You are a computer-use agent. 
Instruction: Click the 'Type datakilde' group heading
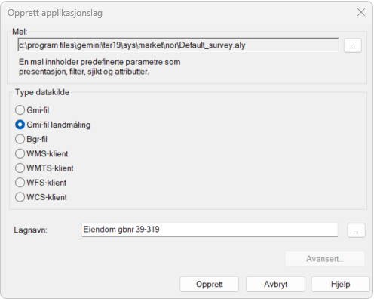pos(42,92)
